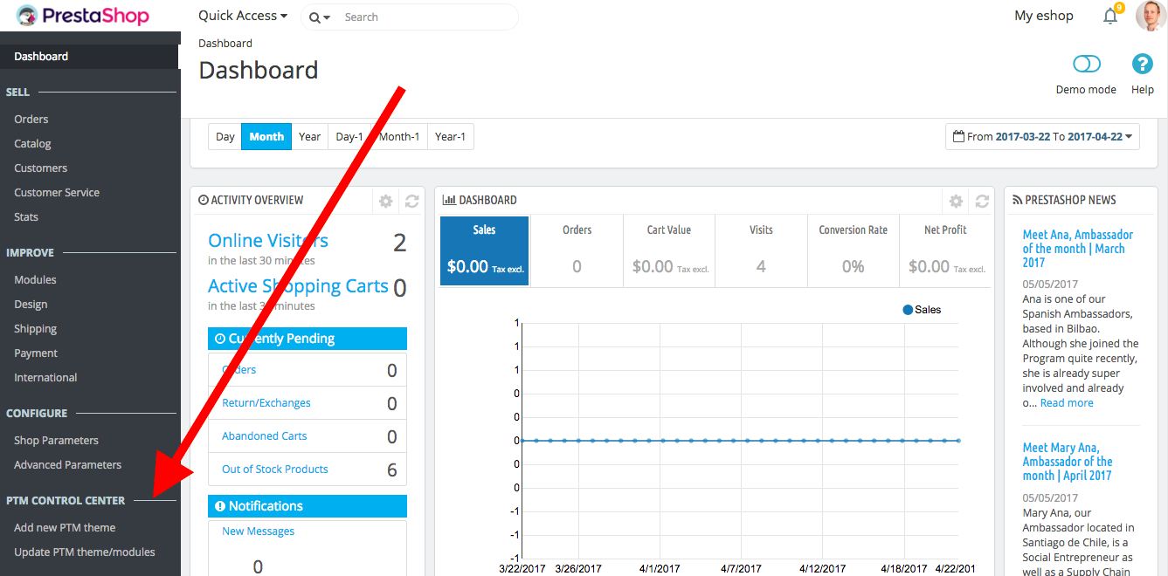Screen dimensions: 1168x576
Task: Select the Day period button
Action: pos(225,136)
